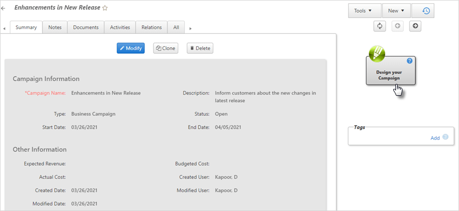Delete this campaign
The image size is (459, 211).
point(200,48)
